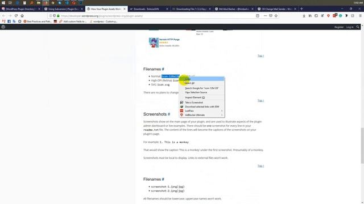The image size is (364, 204).
Task: Choose Copy in the context menu
Action: click(x=202, y=79)
